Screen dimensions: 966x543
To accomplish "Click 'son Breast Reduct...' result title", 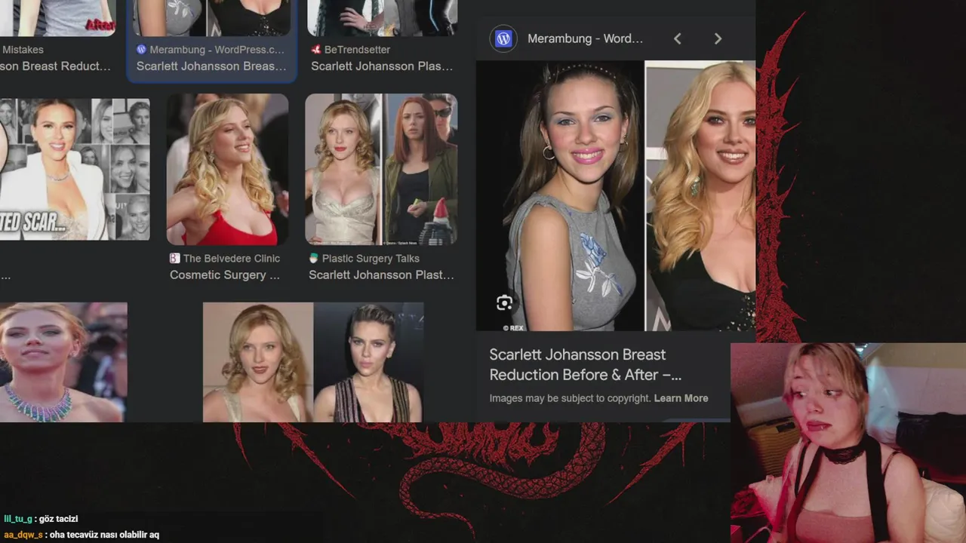I will point(55,66).
